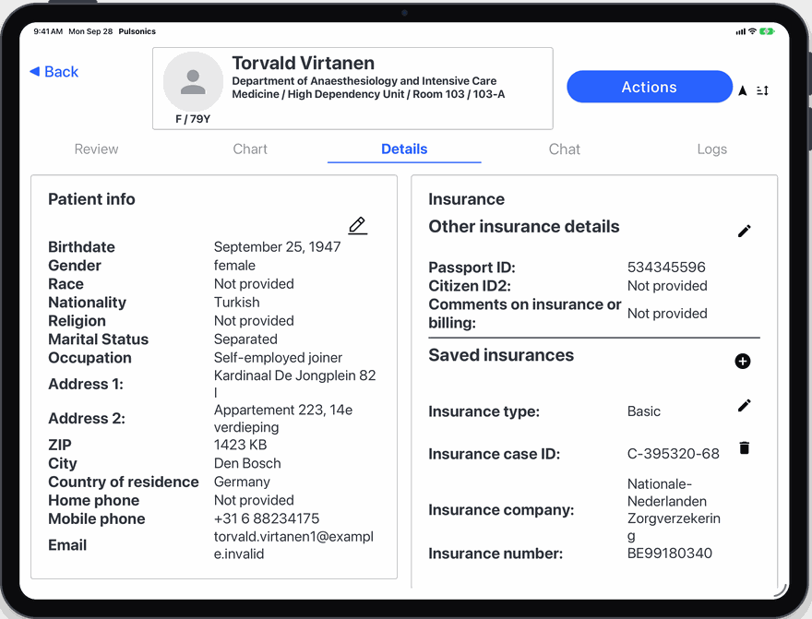Click the navigation arrow icon beside Actions

pyautogui.click(x=743, y=90)
